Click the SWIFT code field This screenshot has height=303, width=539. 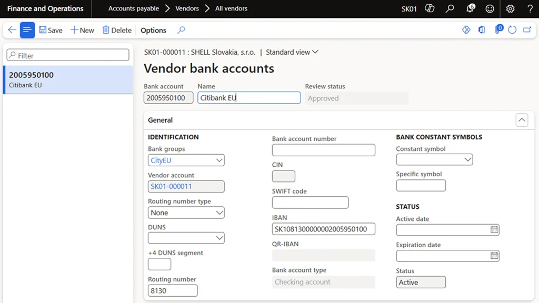(x=310, y=203)
